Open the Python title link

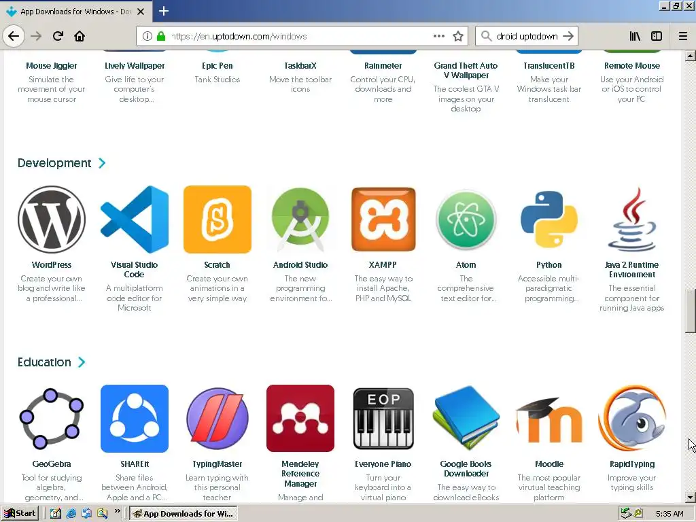[549, 265]
